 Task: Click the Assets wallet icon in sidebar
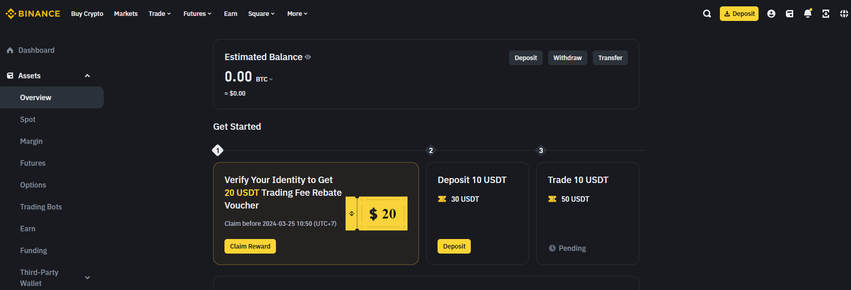[10, 76]
